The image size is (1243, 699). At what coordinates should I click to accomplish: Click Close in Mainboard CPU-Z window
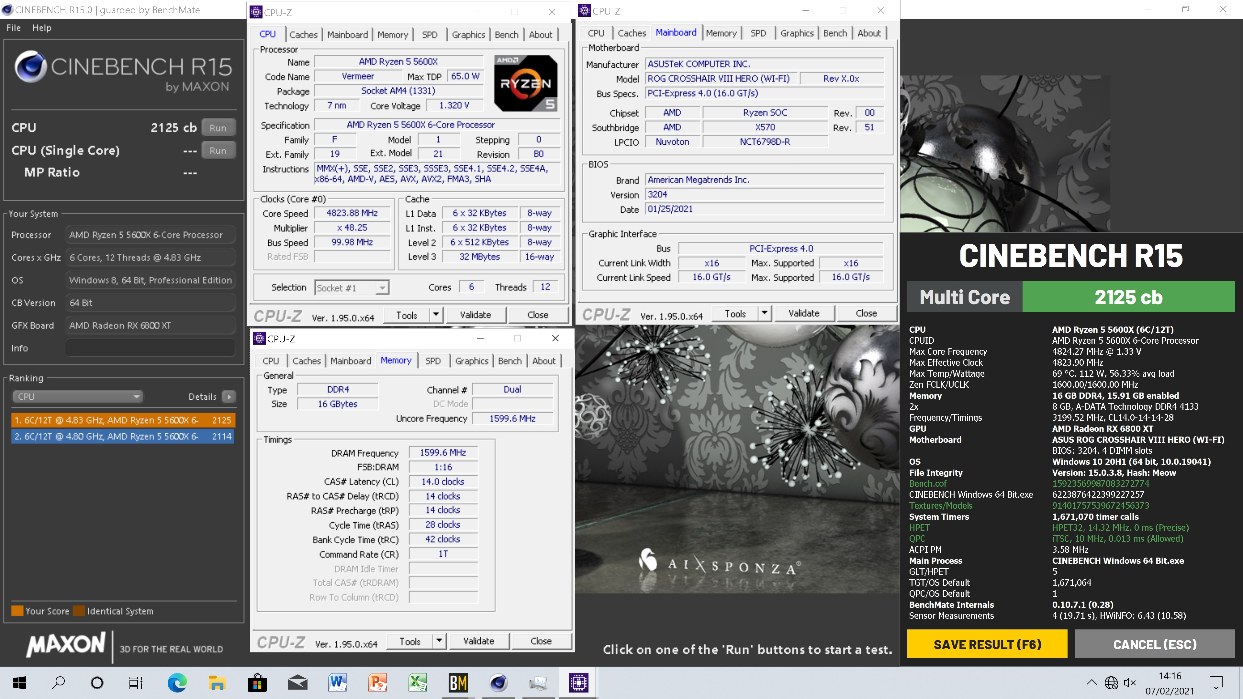[x=866, y=314]
